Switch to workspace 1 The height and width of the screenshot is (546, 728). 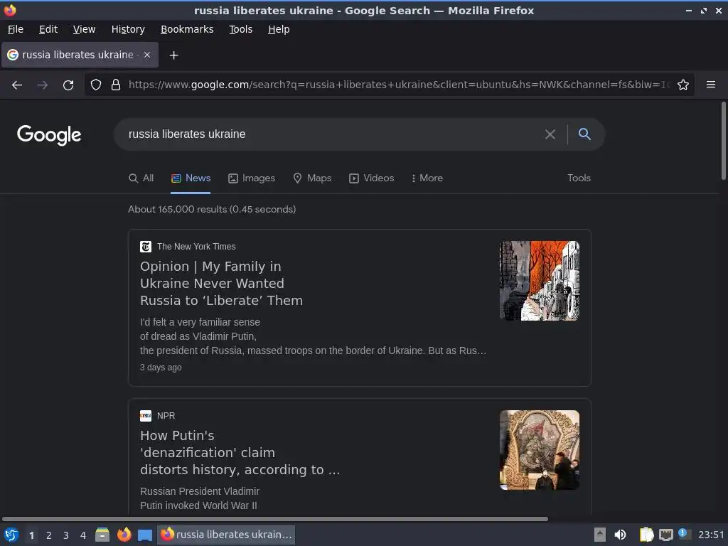[31, 535]
